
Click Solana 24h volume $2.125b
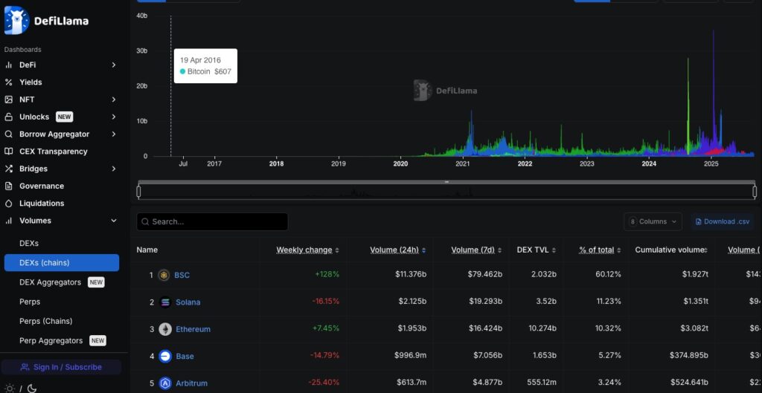pos(412,302)
